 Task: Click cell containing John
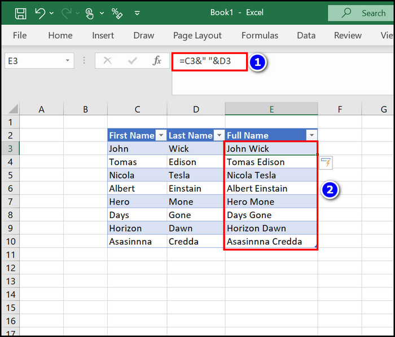point(137,148)
